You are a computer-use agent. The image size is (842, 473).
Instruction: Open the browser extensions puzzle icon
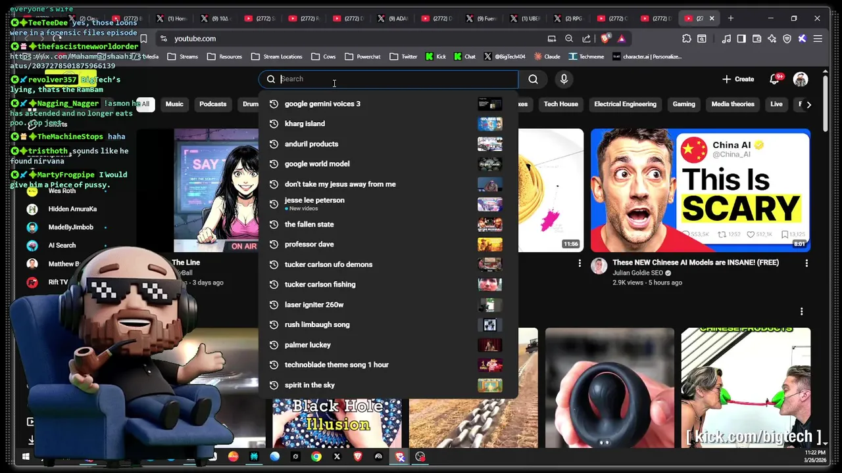point(687,39)
